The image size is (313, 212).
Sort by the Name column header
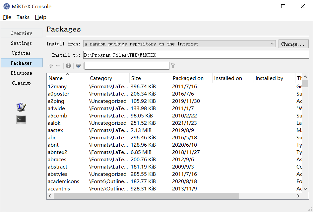(67, 78)
